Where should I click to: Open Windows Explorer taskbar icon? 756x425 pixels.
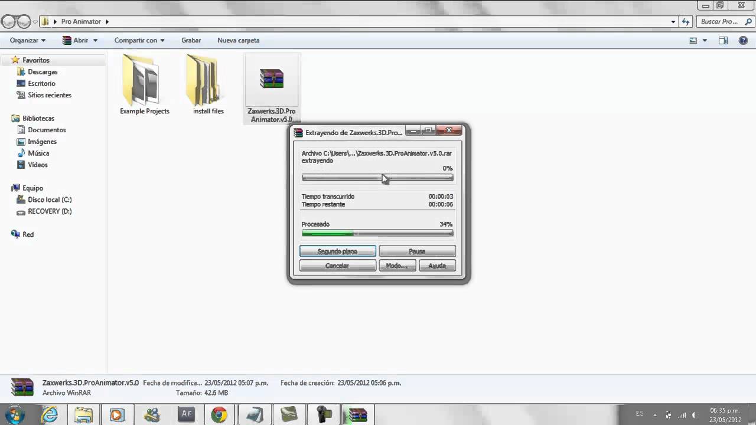[83, 415]
